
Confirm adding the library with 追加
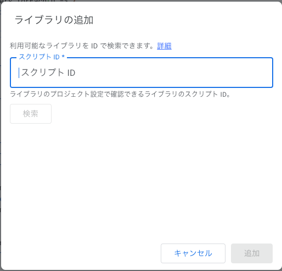[252, 253]
